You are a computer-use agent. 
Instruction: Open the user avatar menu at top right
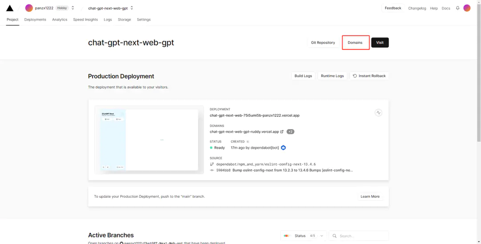click(467, 8)
